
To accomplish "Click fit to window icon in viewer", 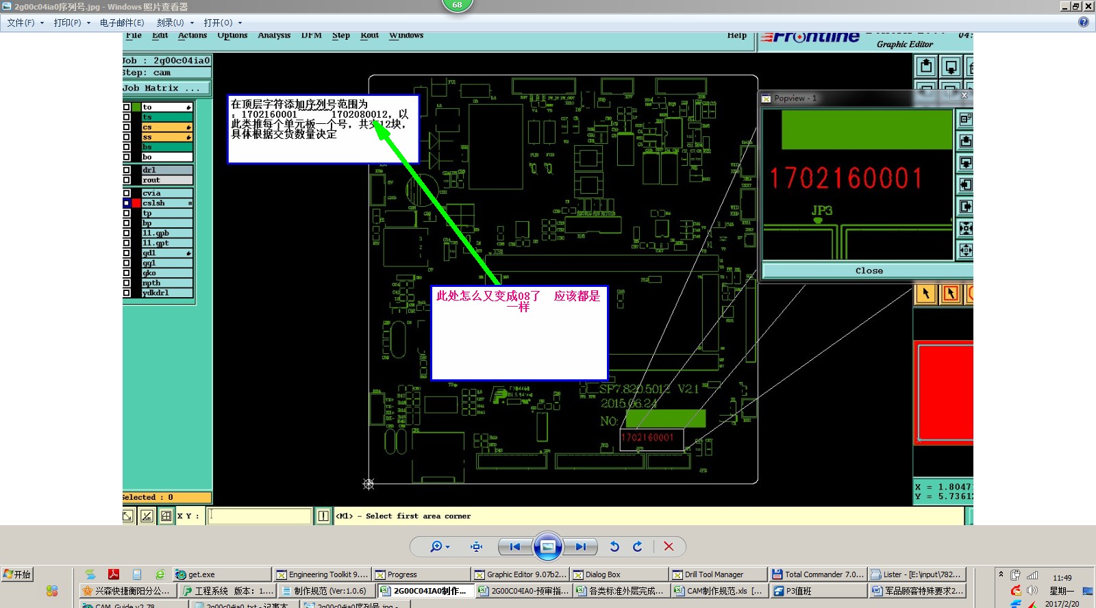I will [477, 546].
